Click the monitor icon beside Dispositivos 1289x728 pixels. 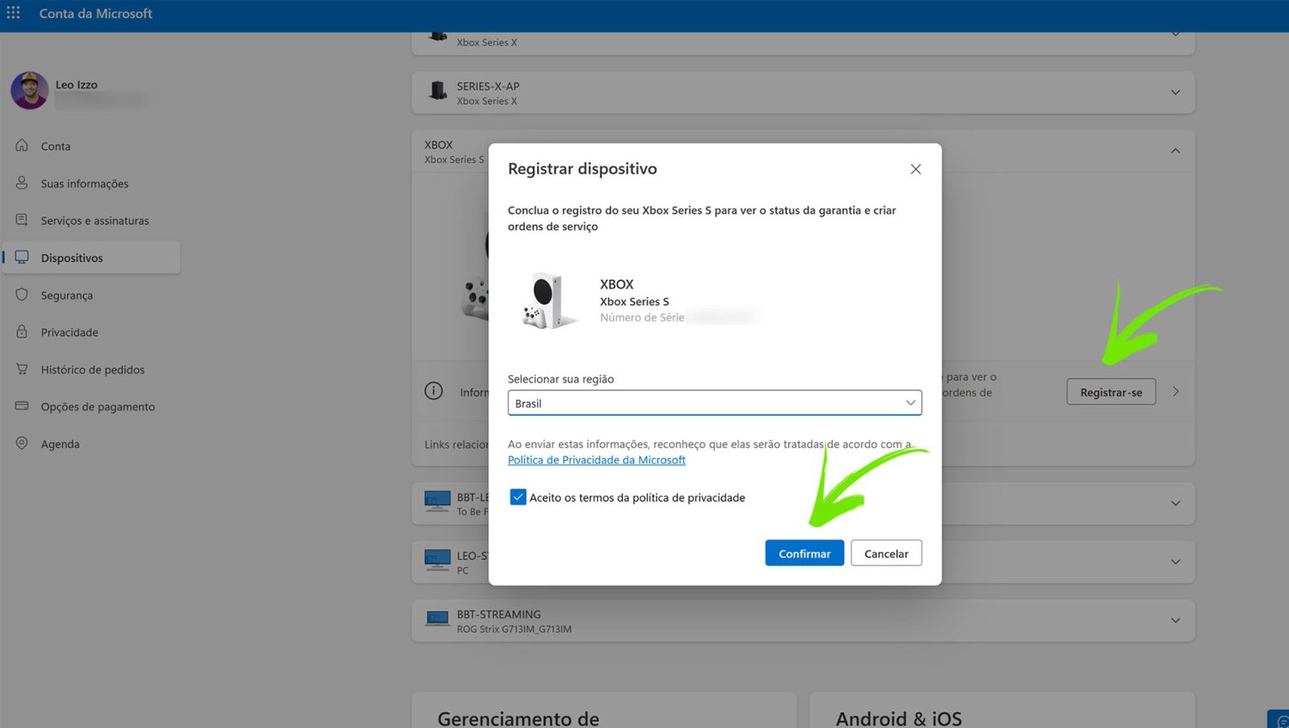(22, 257)
